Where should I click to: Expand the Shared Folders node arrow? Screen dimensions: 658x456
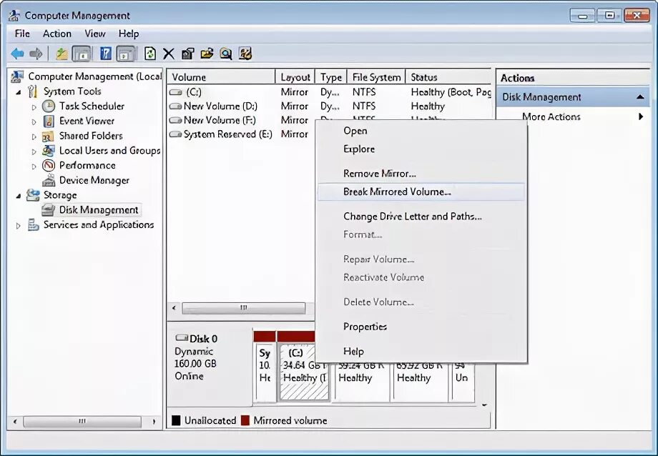(x=34, y=137)
